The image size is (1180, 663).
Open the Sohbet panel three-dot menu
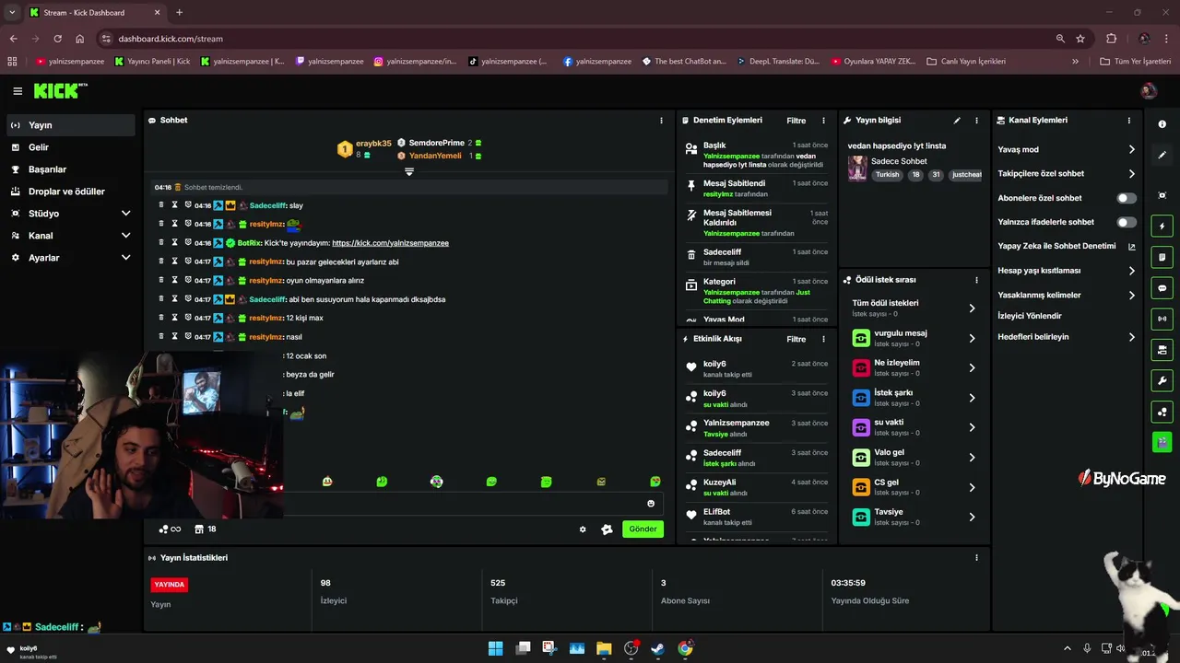(x=661, y=121)
